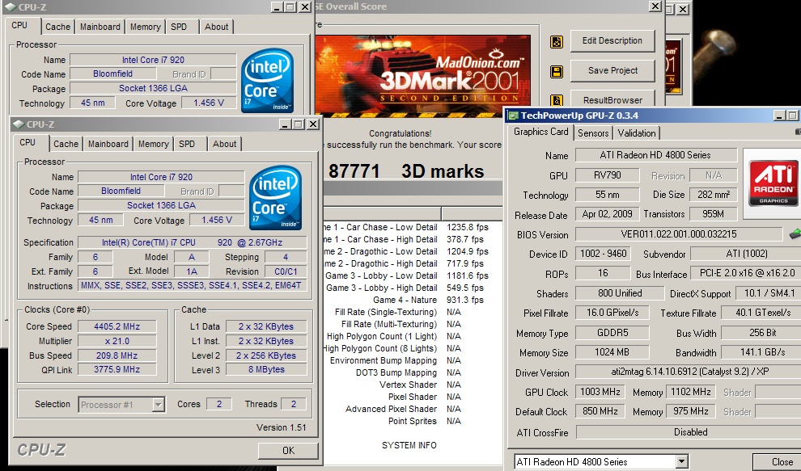Switch to Mainboard tab in back CPU-Z window
Image resolution: width=801 pixels, height=471 pixels.
pyautogui.click(x=100, y=27)
